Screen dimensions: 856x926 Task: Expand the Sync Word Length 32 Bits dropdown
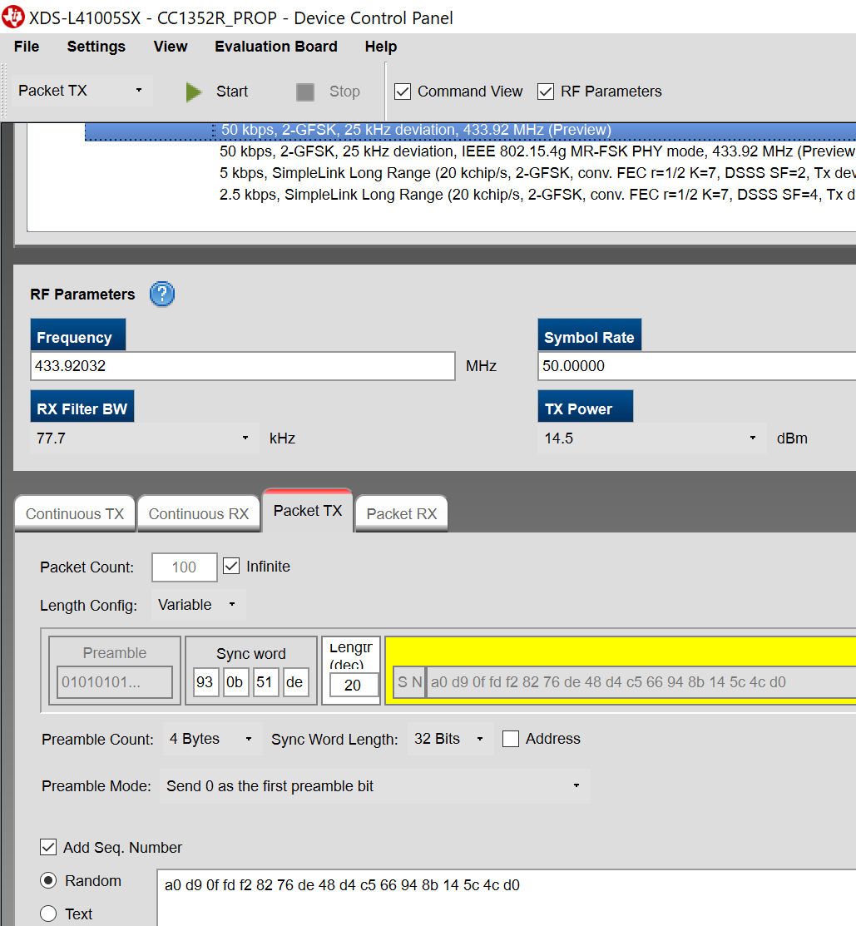coord(449,739)
